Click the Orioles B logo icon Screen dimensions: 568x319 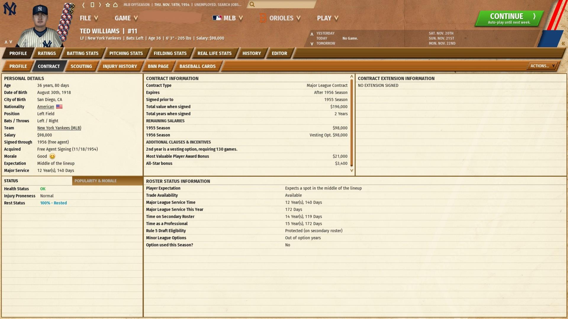coord(263,18)
